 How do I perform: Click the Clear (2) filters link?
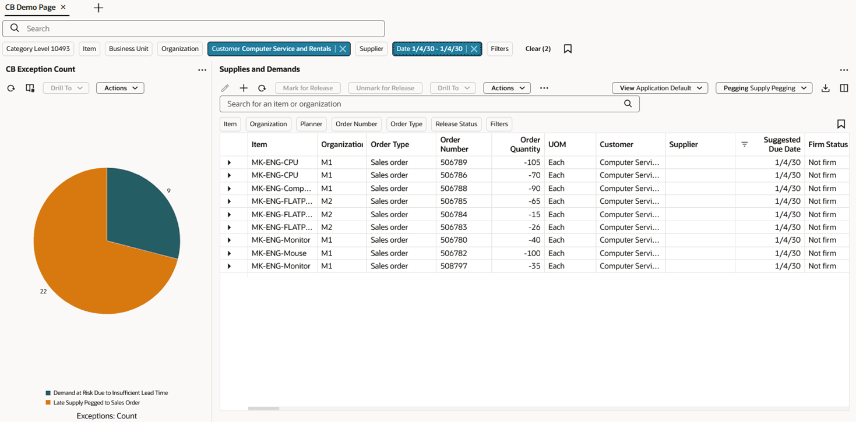point(538,49)
